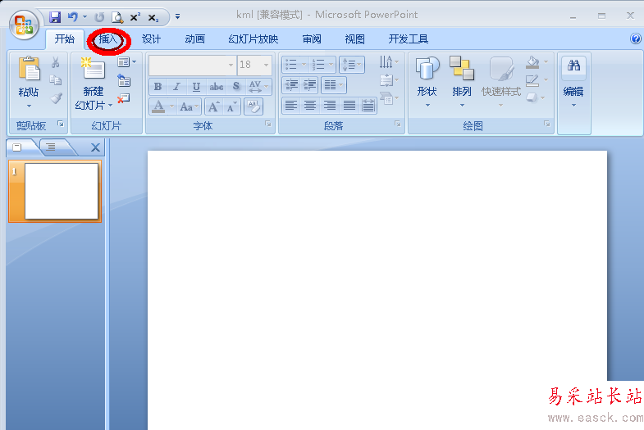The height and width of the screenshot is (430, 644).
Task: Align text left
Action: click(291, 106)
